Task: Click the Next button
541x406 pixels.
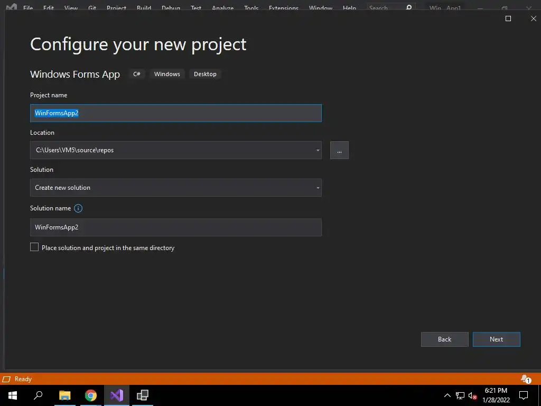Action: pos(496,339)
